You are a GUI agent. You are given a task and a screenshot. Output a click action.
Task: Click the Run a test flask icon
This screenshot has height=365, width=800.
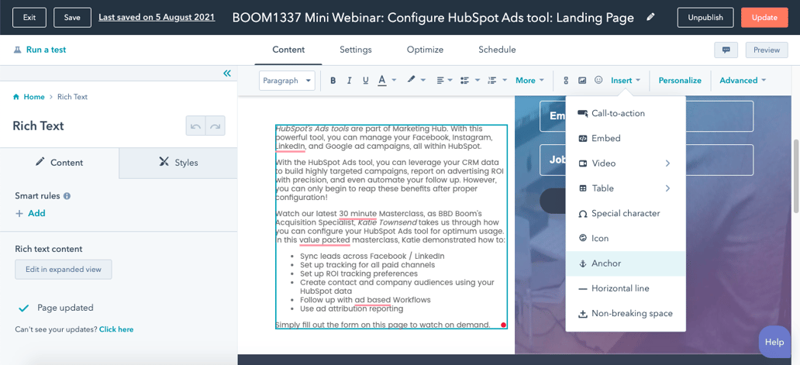[x=17, y=50]
